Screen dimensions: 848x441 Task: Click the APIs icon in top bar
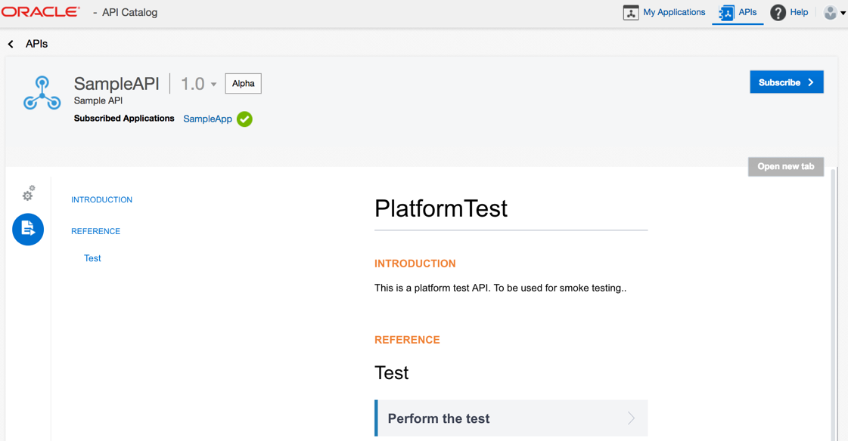coord(726,12)
